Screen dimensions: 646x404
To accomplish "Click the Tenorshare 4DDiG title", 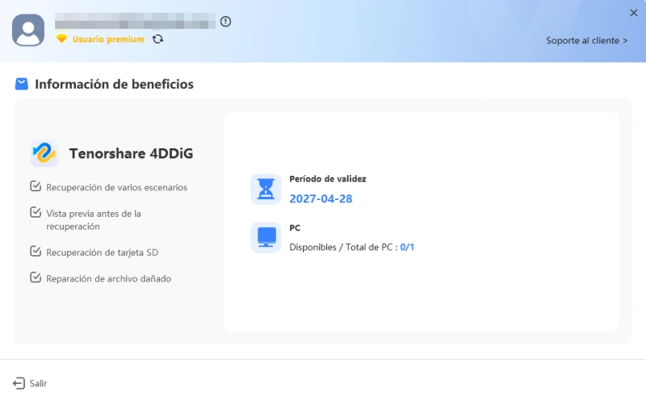I will pyautogui.click(x=131, y=153).
